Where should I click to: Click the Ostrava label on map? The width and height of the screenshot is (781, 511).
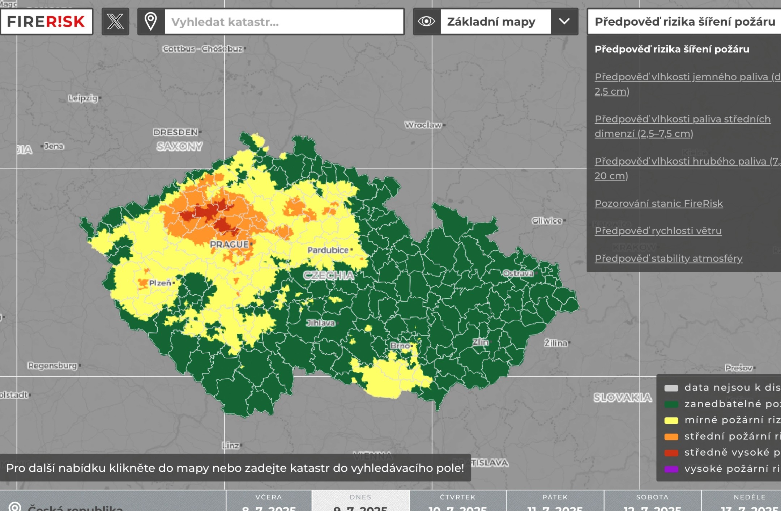[518, 273]
